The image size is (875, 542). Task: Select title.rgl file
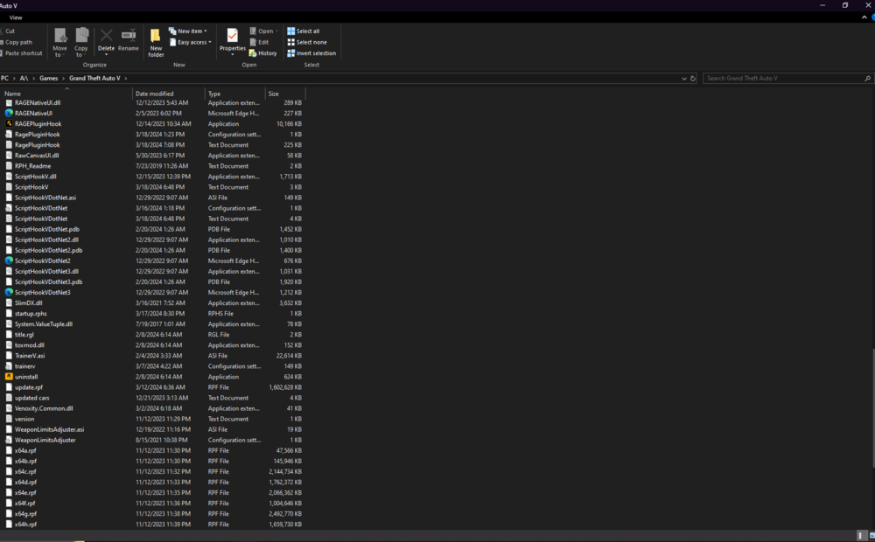24,335
